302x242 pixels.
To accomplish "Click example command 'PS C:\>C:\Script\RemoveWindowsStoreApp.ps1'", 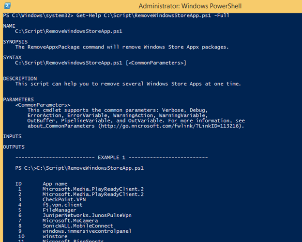I will point(79,168).
